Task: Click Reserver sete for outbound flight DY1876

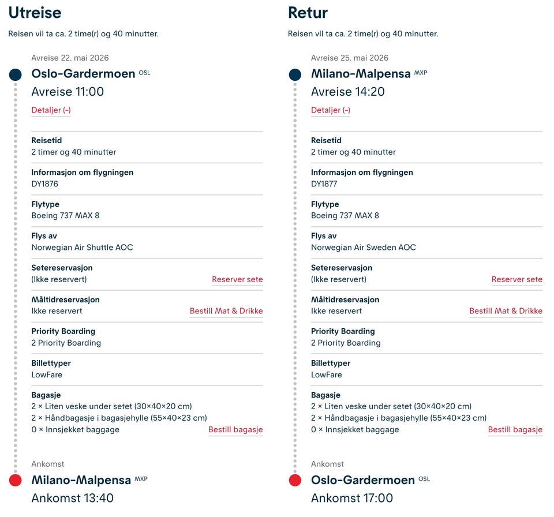Action: click(x=237, y=279)
